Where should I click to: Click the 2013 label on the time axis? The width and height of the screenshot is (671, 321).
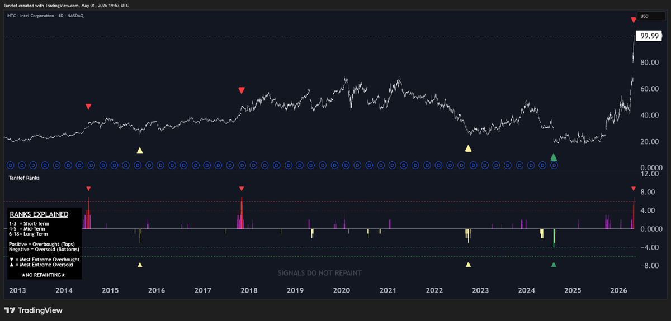click(18, 290)
